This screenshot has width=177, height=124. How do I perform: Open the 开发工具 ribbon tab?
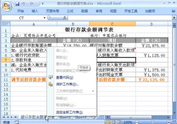[131, 11]
